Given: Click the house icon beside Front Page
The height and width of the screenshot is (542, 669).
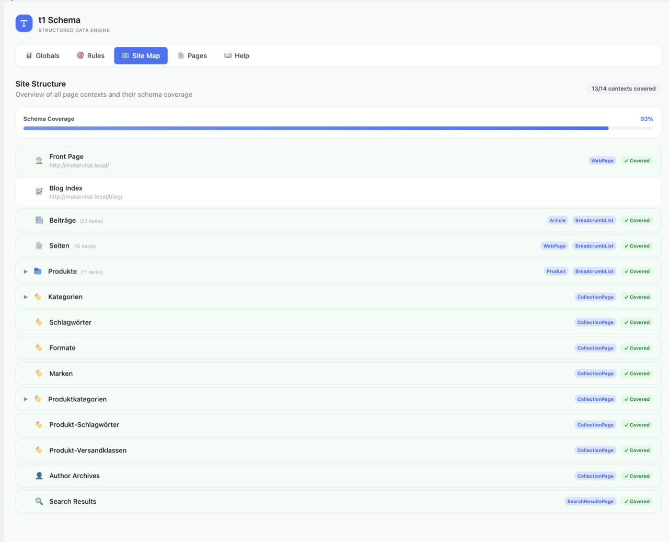Looking at the screenshot, I should click(x=39, y=161).
